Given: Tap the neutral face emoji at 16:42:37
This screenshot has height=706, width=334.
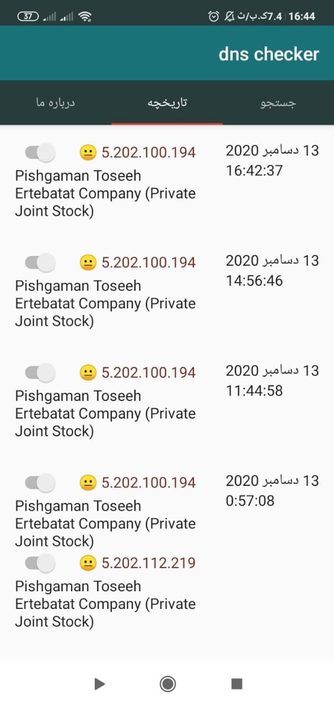Looking at the screenshot, I should pyautogui.click(x=88, y=152).
